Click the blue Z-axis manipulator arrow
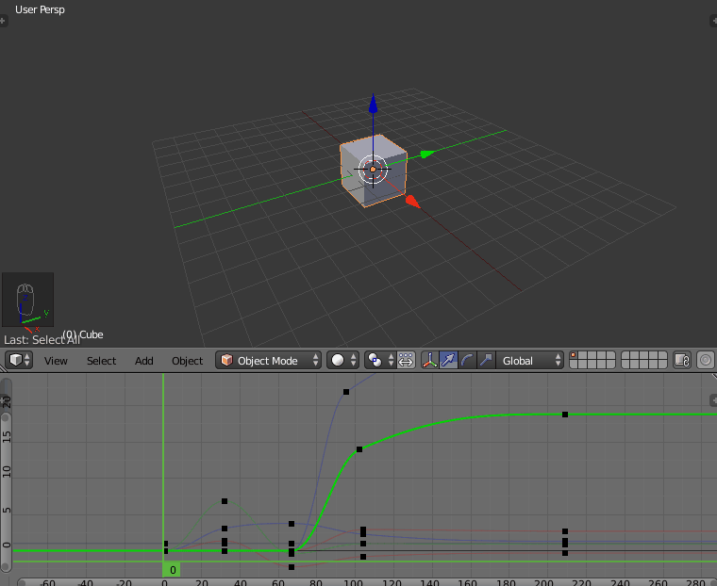Image resolution: width=717 pixels, height=586 pixels. click(x=374, y=104)
